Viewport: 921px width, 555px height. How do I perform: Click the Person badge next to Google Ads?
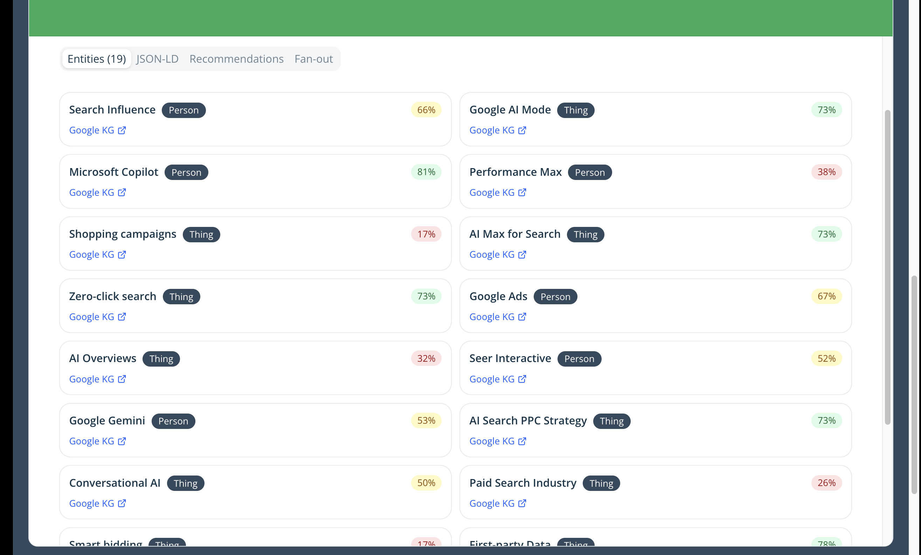[555, 297]
